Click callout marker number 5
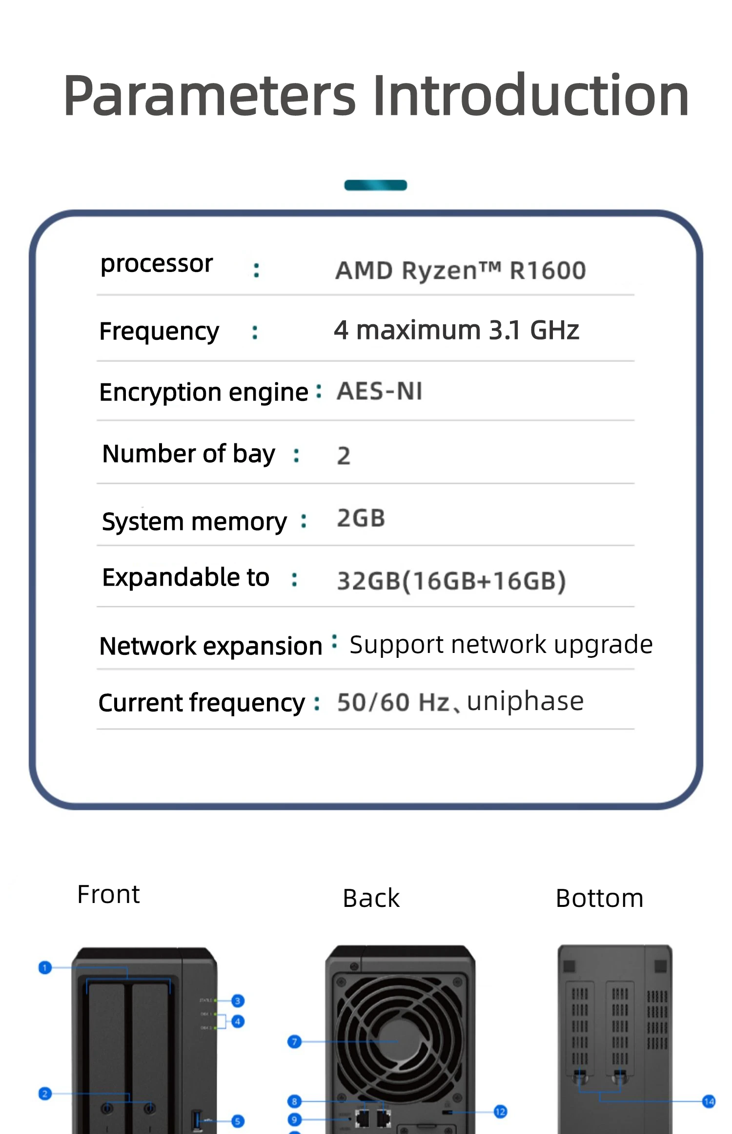Image resolution: width=732 pixels, height=1134 pixels. pyautogui.click(x=238, y=1121)
